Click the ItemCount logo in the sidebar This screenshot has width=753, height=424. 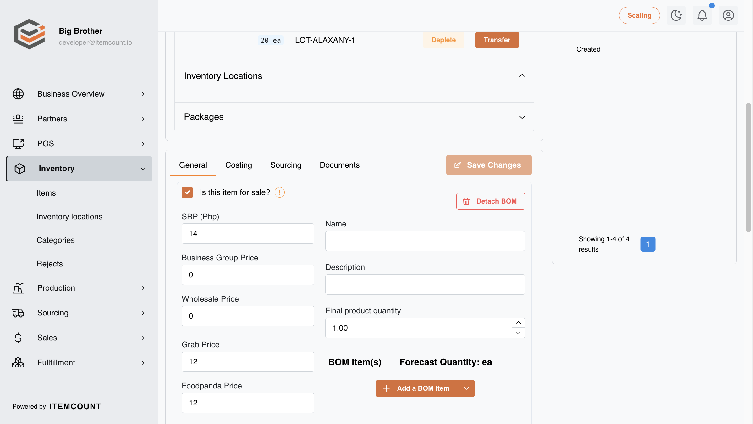[x=29, y=34]
